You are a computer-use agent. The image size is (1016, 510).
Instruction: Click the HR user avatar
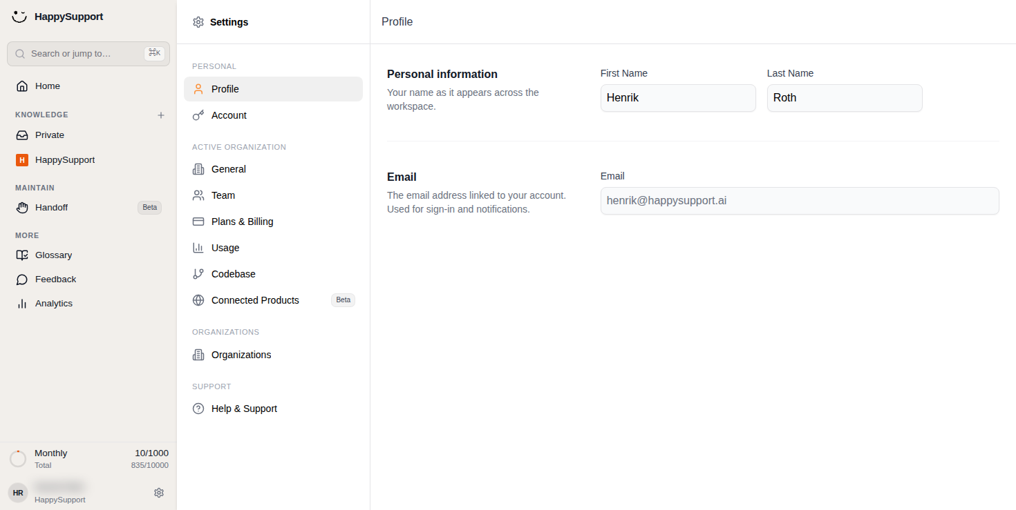click(x=18, y=493)
